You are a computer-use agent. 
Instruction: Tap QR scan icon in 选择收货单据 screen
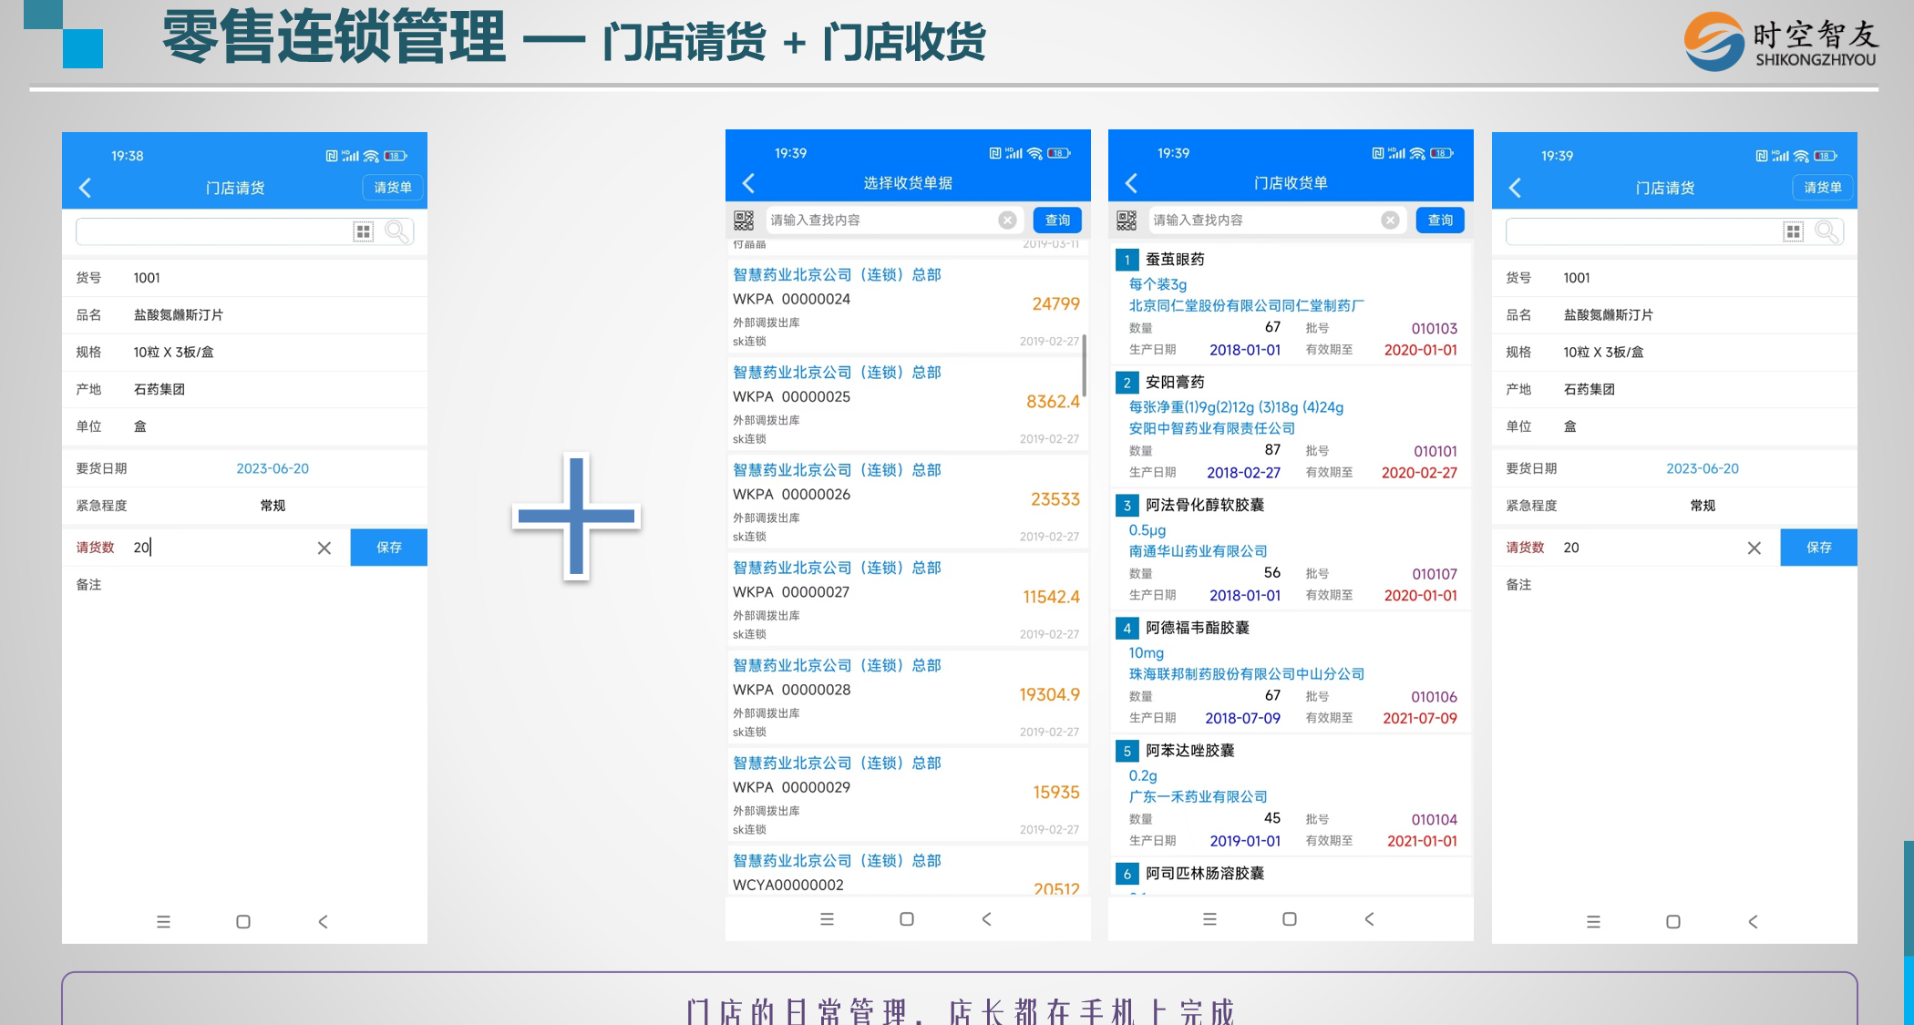(x=744, y=220)
